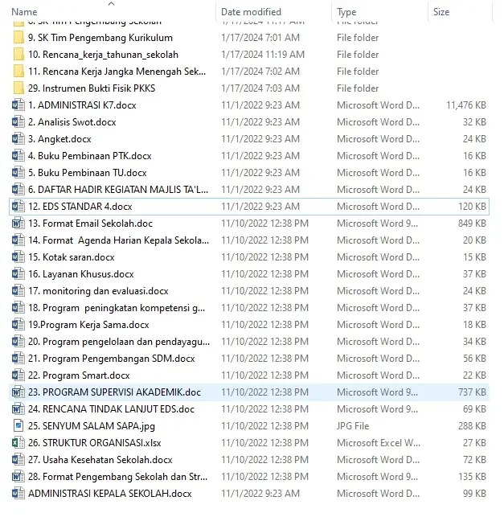Click Word icon of 6. DAFTAR HADIR KEGIATAN MAJLIS
The width and height of the screenshot is (504, 517).
pyautogui.click(x=18, y=190)
